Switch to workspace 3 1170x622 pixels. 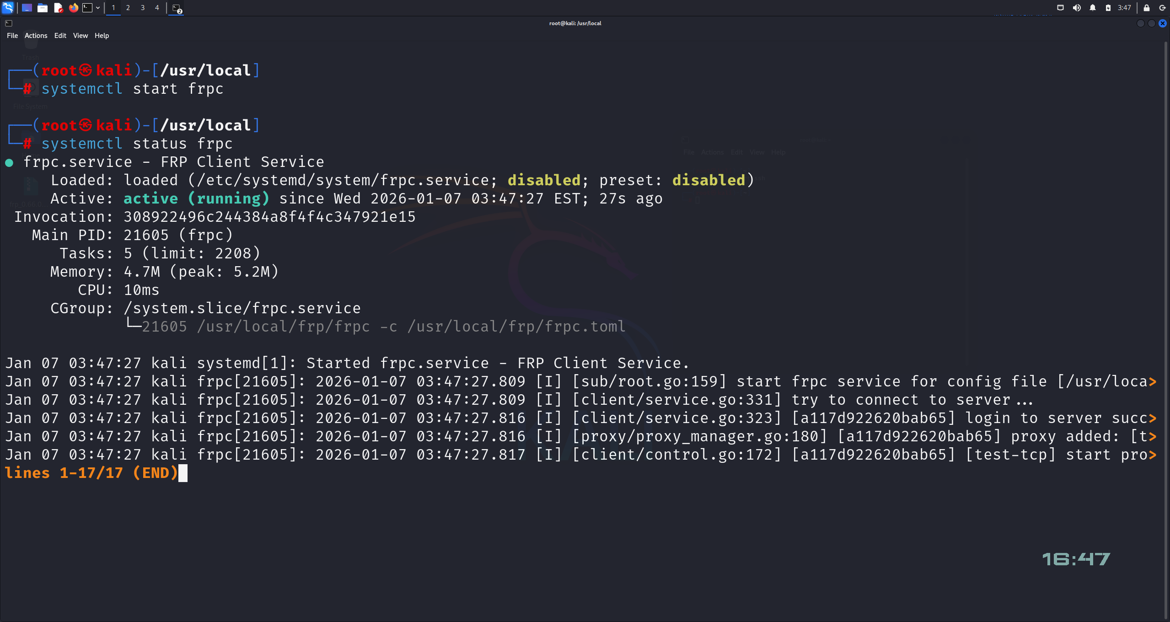click(x=143, y=8)
